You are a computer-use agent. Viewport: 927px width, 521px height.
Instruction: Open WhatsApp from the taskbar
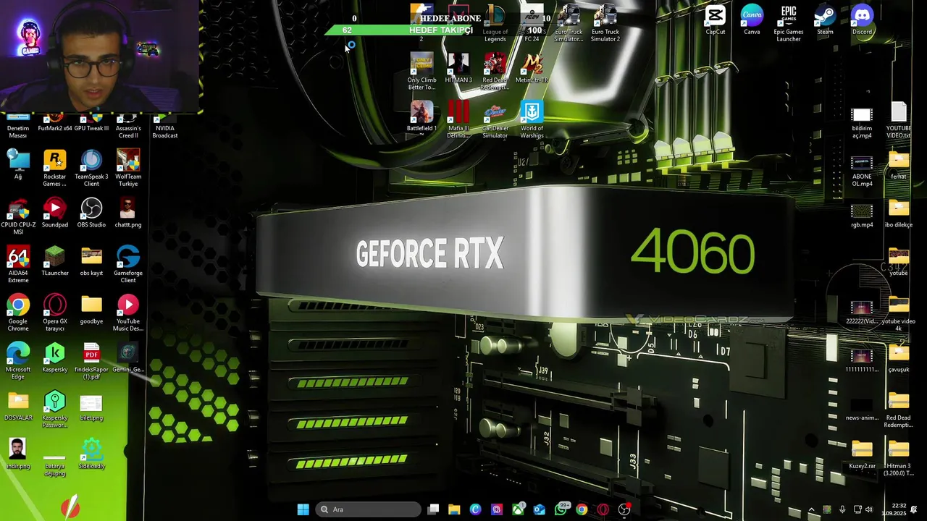[x=561, y=509]
